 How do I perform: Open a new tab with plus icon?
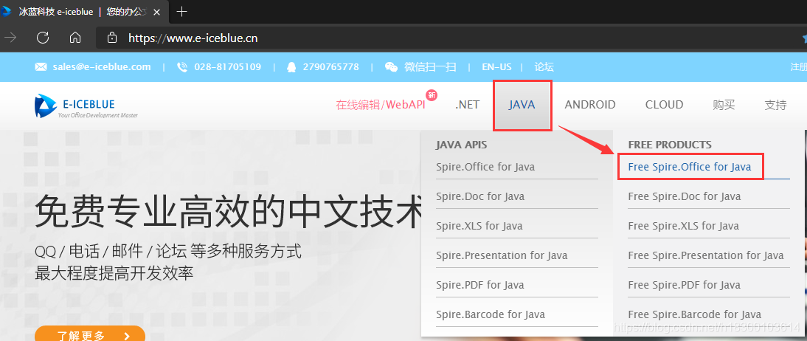tap(181, 11)
